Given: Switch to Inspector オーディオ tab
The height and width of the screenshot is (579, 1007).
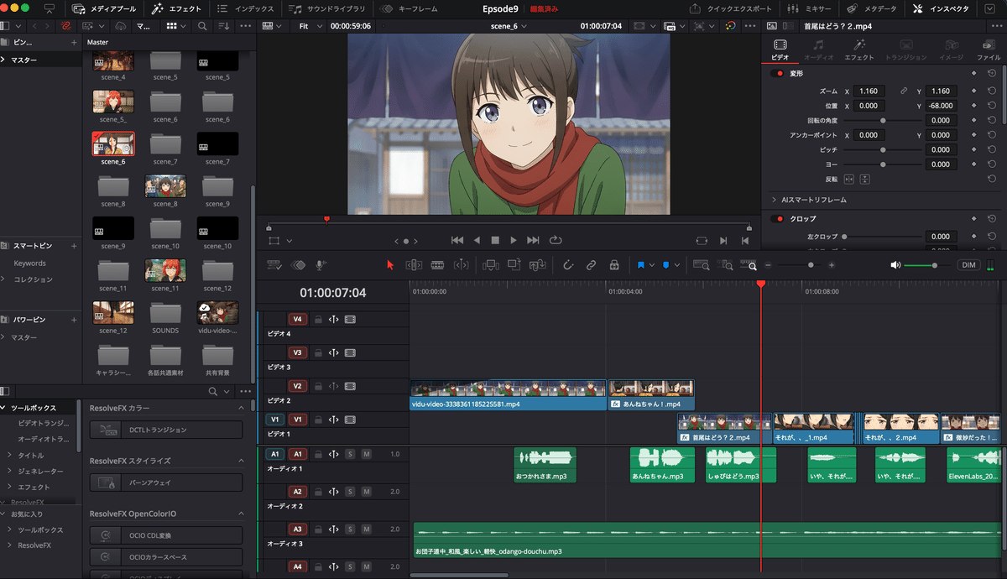Looking at the screenshot, I should pyautogui.click(x=818, y=50).
